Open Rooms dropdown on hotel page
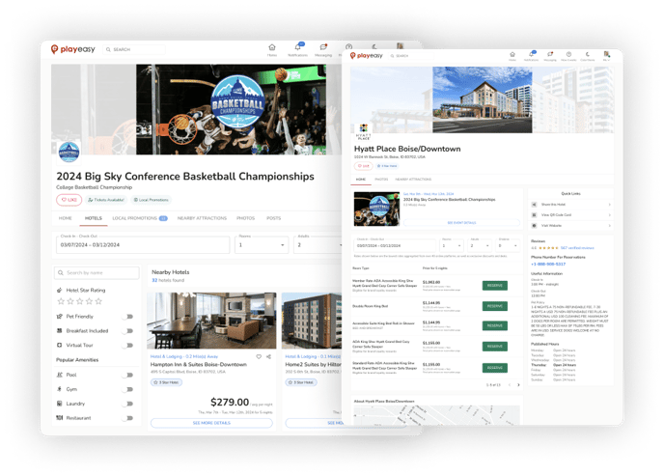Viewport: 664px width, 476px height. (452, 245)
